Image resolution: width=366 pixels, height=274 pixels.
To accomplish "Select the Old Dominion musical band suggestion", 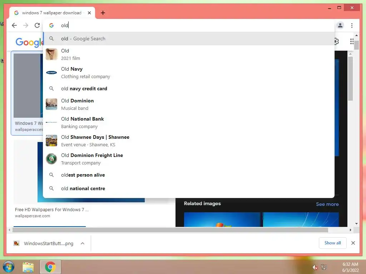I will click(189, 104).
